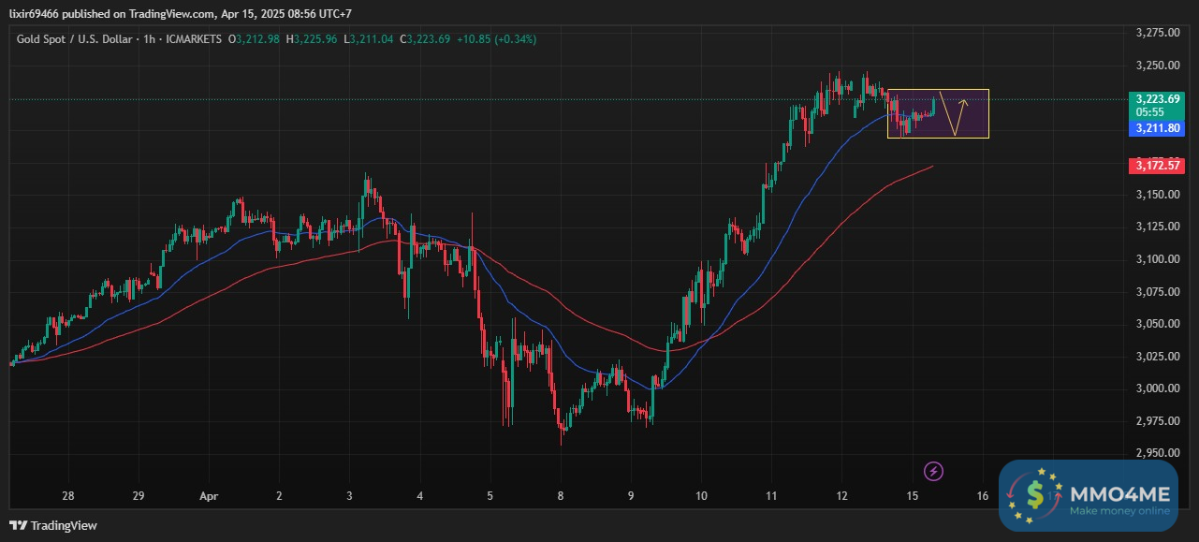Click the Apr label on the date axis
1199x542 pixels.
209,496
